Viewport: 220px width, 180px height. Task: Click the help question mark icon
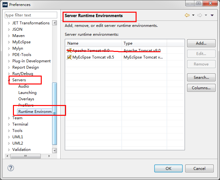pos(11,168)
